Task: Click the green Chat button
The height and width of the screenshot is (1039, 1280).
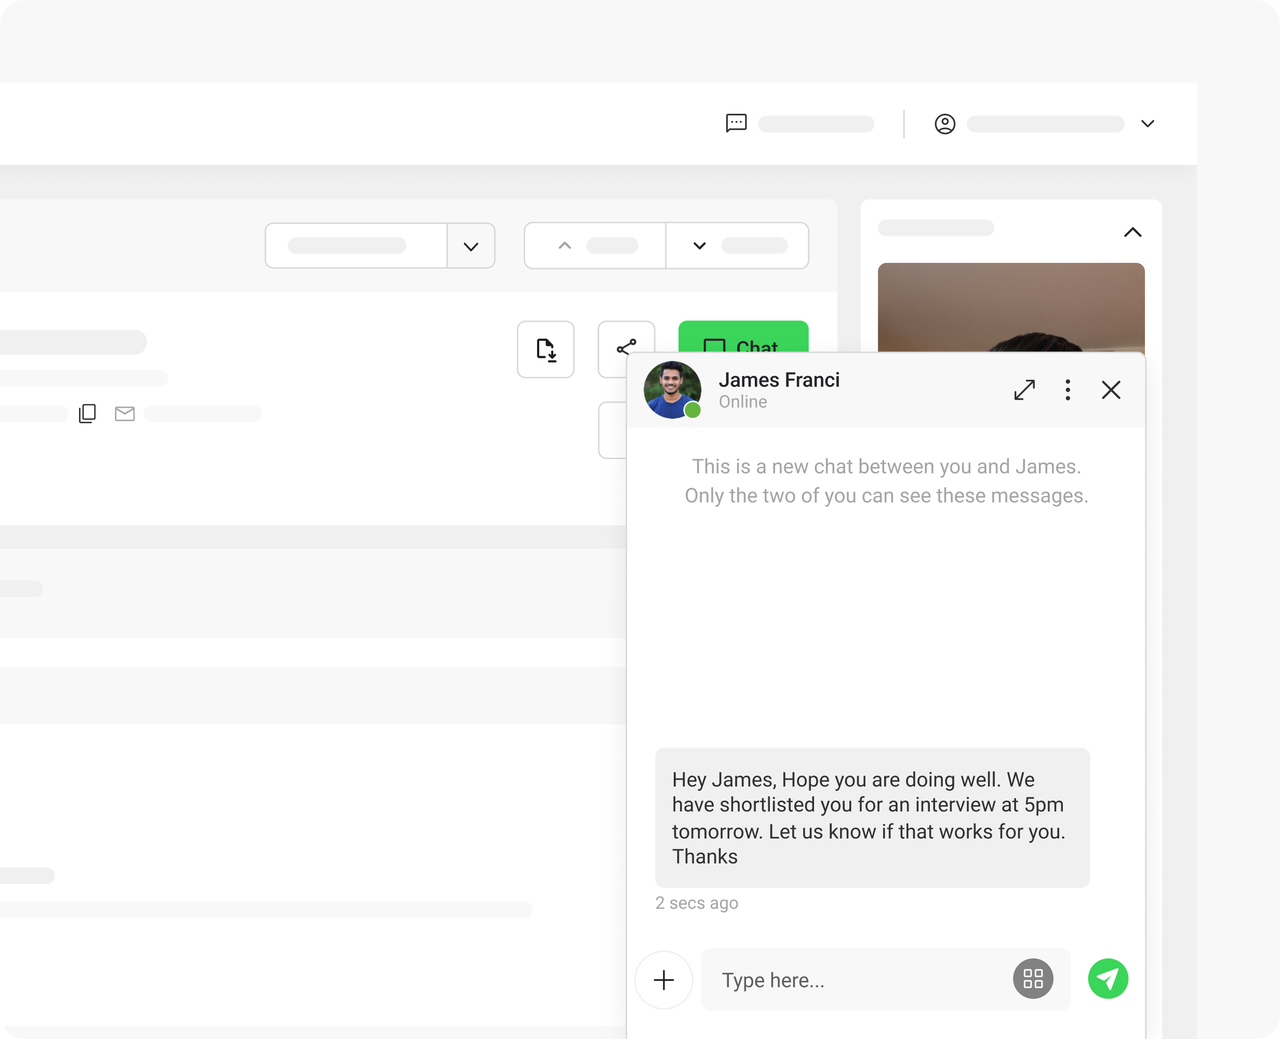Action: 743,337
